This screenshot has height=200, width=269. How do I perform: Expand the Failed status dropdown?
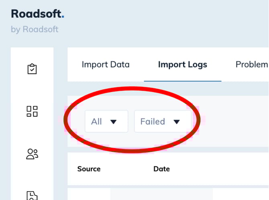click(x=163, y=121)
